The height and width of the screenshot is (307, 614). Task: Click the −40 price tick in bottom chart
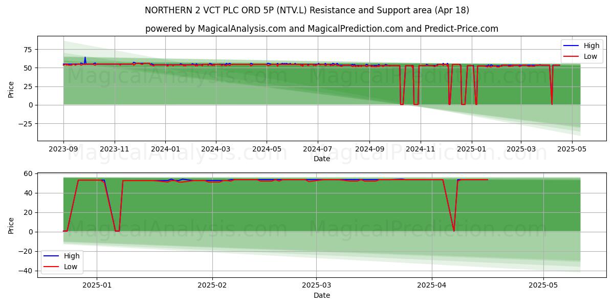26,271
